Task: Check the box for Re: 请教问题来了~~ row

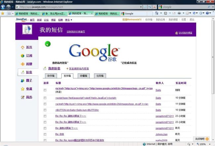Action: [45, 128]
